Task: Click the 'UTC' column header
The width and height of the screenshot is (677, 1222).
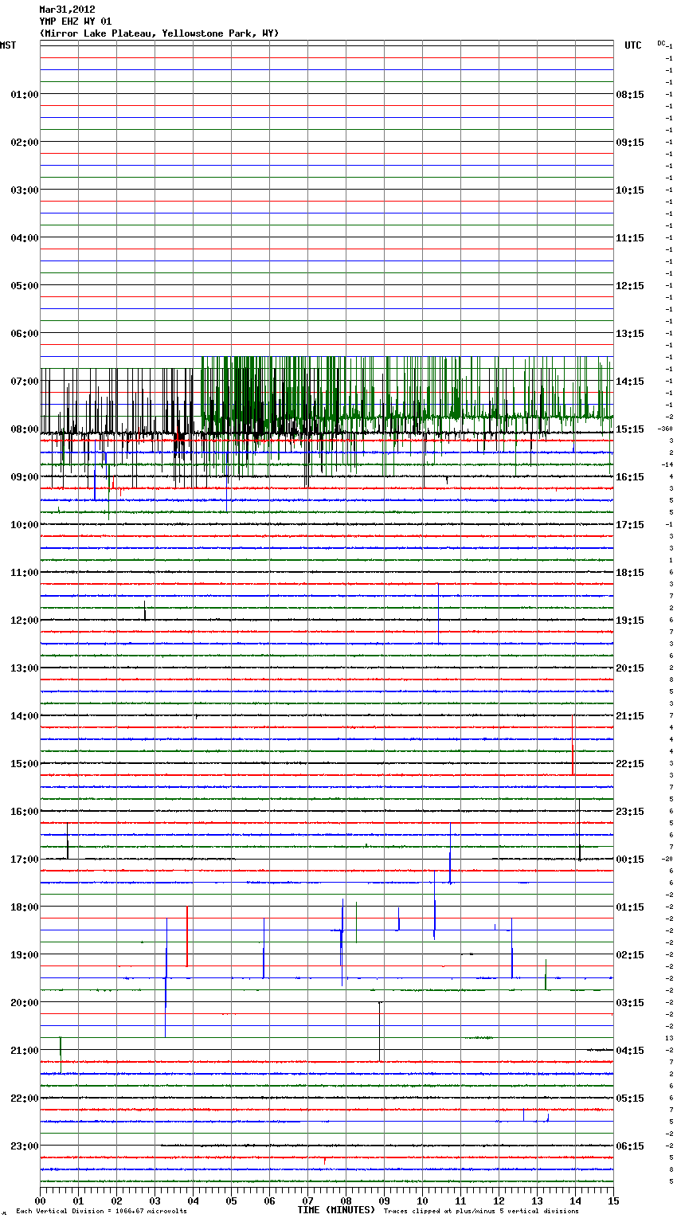Action: [632, 45]
